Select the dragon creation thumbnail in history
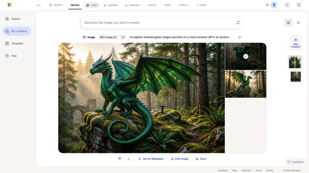Screen dimensions: 309x173 pyautogui.click(x=295, y=62)
